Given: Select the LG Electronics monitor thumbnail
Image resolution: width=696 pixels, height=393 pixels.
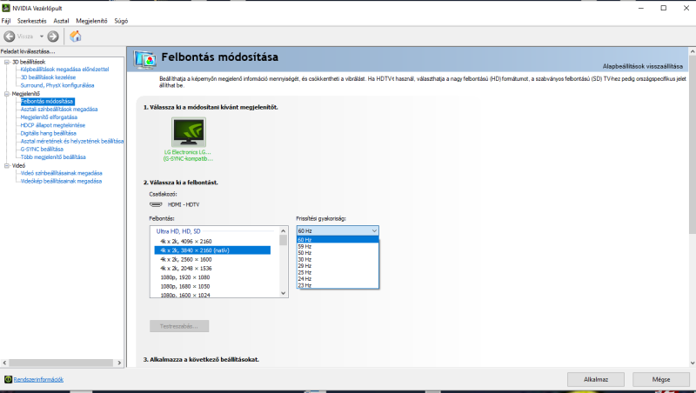Looking at the screenshot, I should tap(189, 132).
